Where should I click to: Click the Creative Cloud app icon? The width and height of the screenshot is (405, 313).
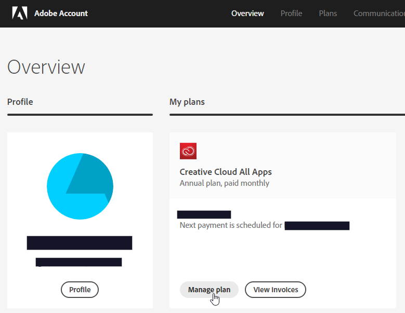point(188,151)
